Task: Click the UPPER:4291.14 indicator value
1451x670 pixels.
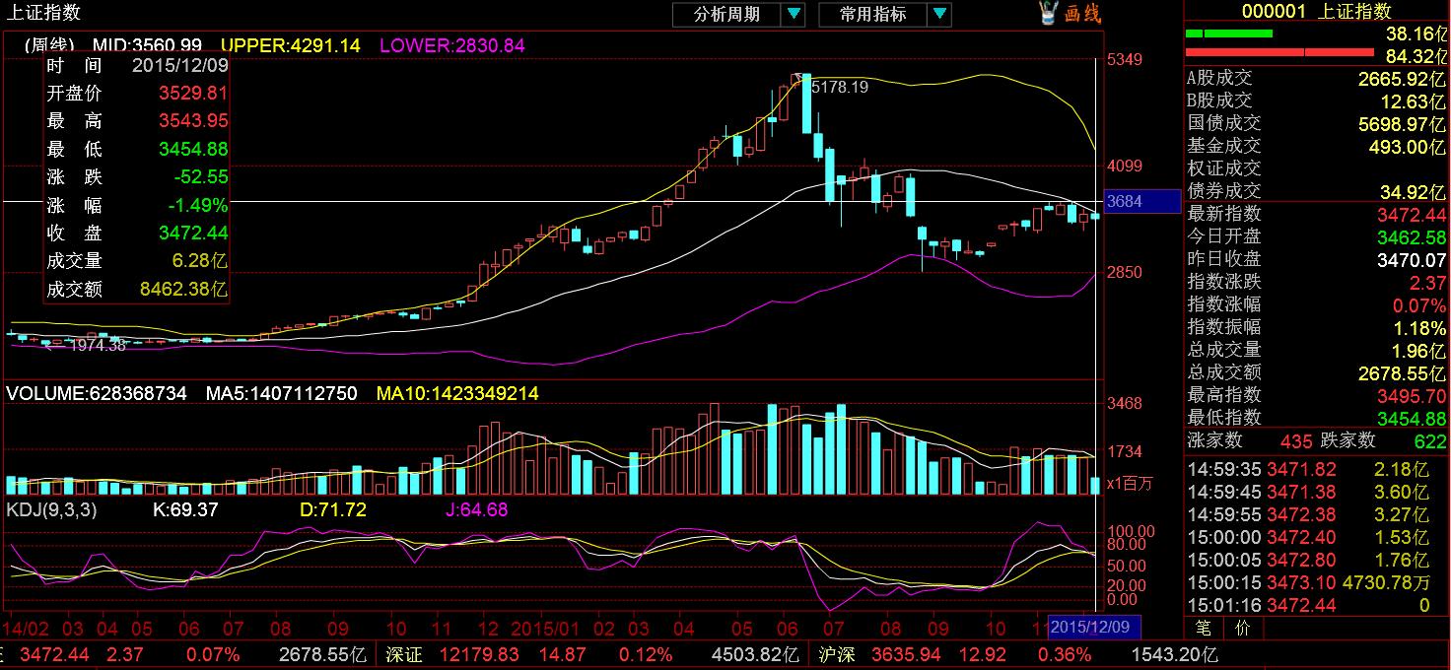Action: coord(291,44)
